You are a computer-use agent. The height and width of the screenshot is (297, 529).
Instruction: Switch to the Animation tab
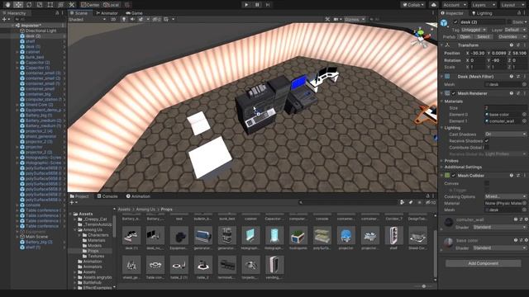pyautogui.click(x=138, y=196)
